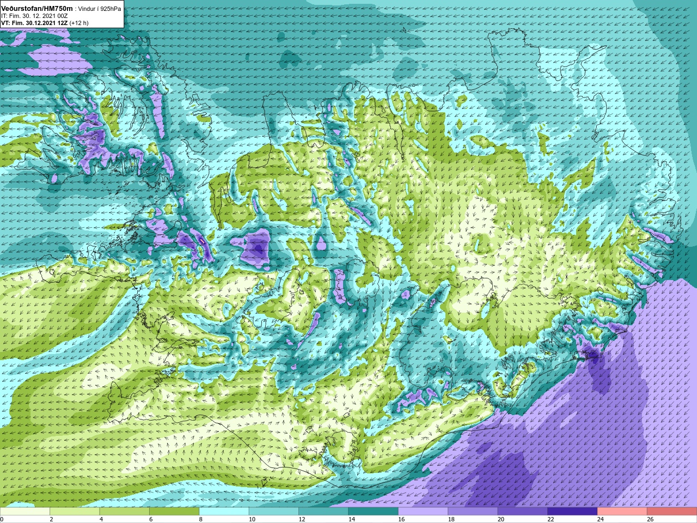
Task: Pick the teal 12–14 legend swatch
Action: pos(323,512)
